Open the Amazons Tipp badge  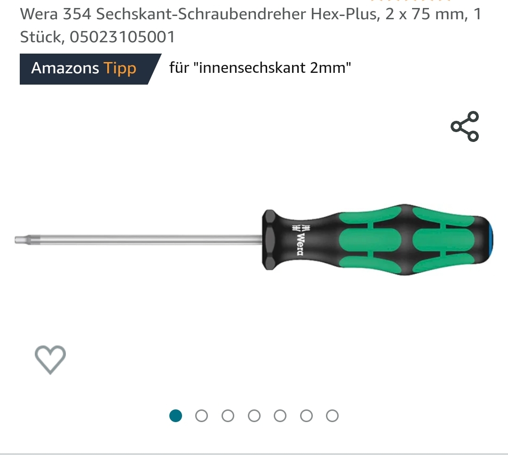[90, 69]
